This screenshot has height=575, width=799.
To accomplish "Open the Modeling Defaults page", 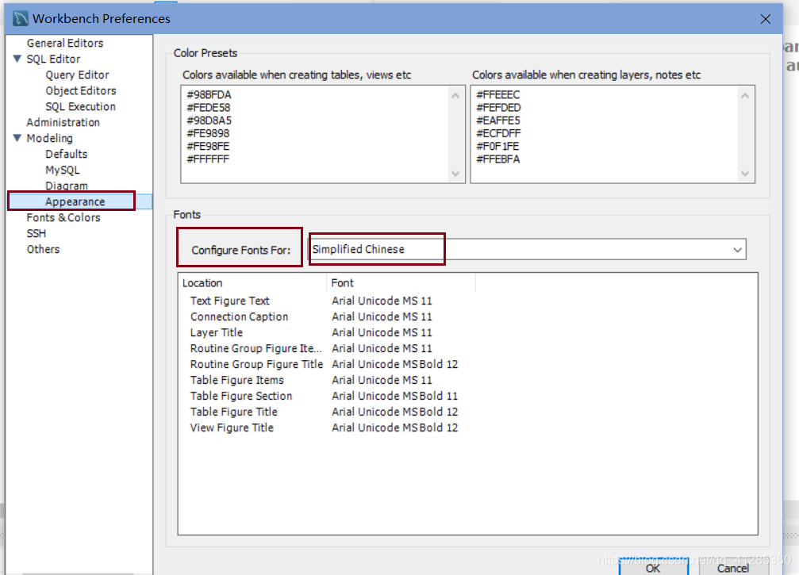I will tap(66, 154).
